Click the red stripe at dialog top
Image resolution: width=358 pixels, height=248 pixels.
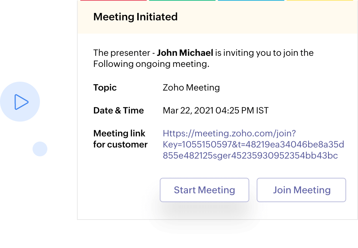coord(113,0)
